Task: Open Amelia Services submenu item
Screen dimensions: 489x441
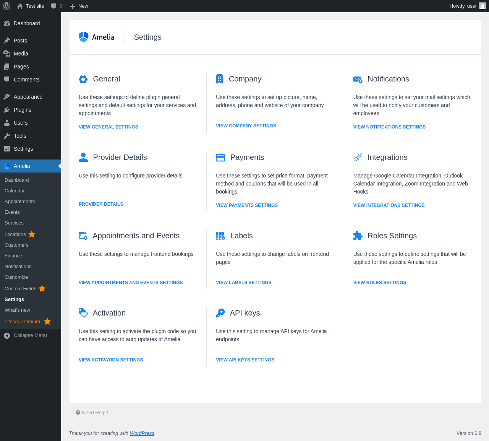Action: coord(31,223)
